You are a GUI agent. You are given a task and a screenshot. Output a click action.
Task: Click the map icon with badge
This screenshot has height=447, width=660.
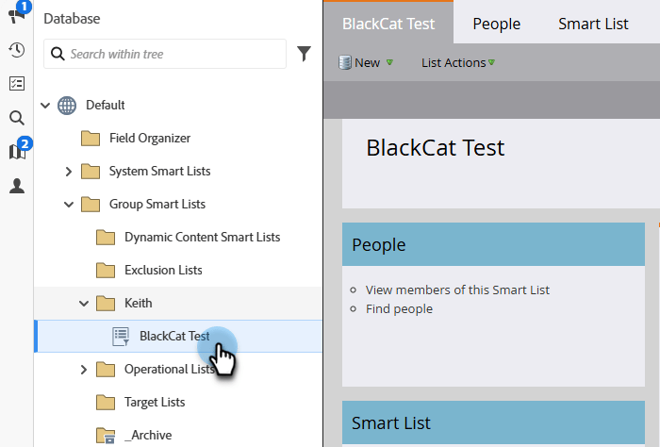point(17,152)
